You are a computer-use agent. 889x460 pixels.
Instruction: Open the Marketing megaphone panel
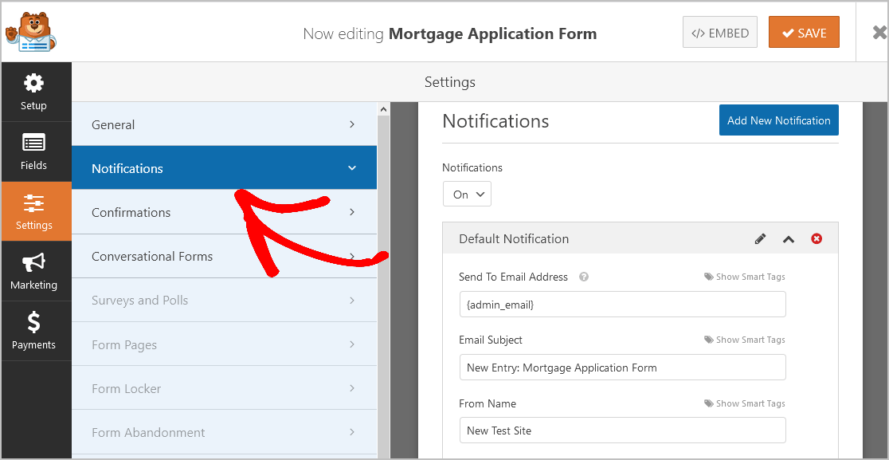coord(34,271)
